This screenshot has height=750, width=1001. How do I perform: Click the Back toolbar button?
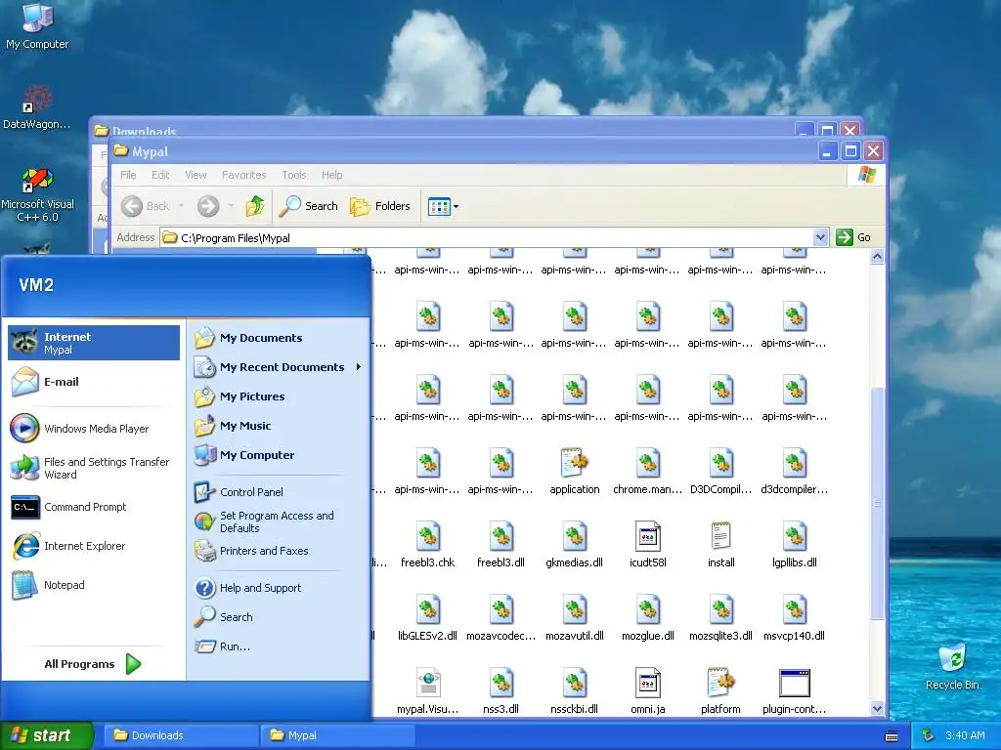(x=147, y=206)
